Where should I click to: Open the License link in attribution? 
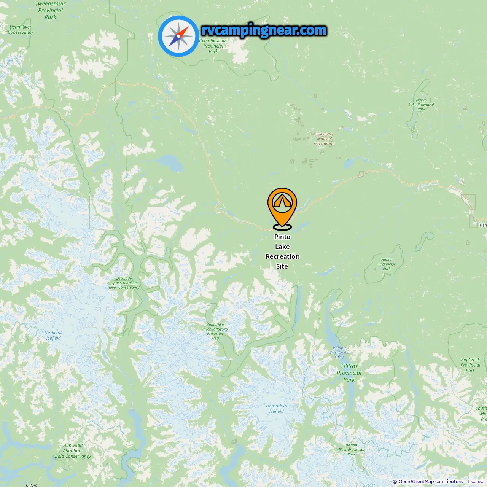click(x=476, y=481)
